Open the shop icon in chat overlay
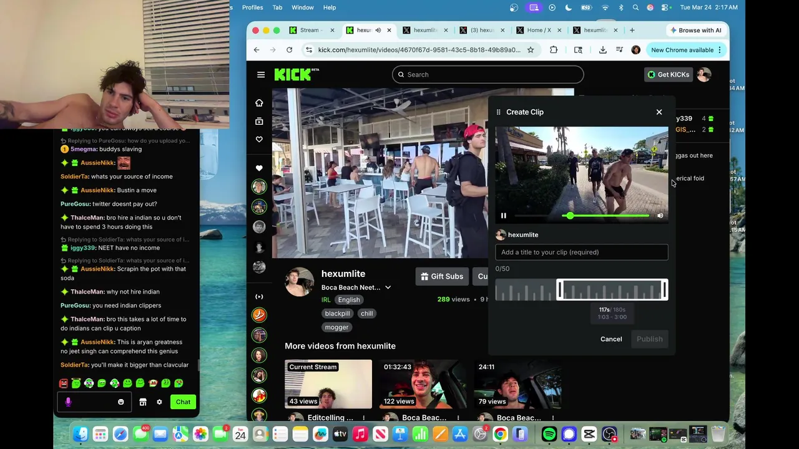799x449 pixels. tap(143, 402)
